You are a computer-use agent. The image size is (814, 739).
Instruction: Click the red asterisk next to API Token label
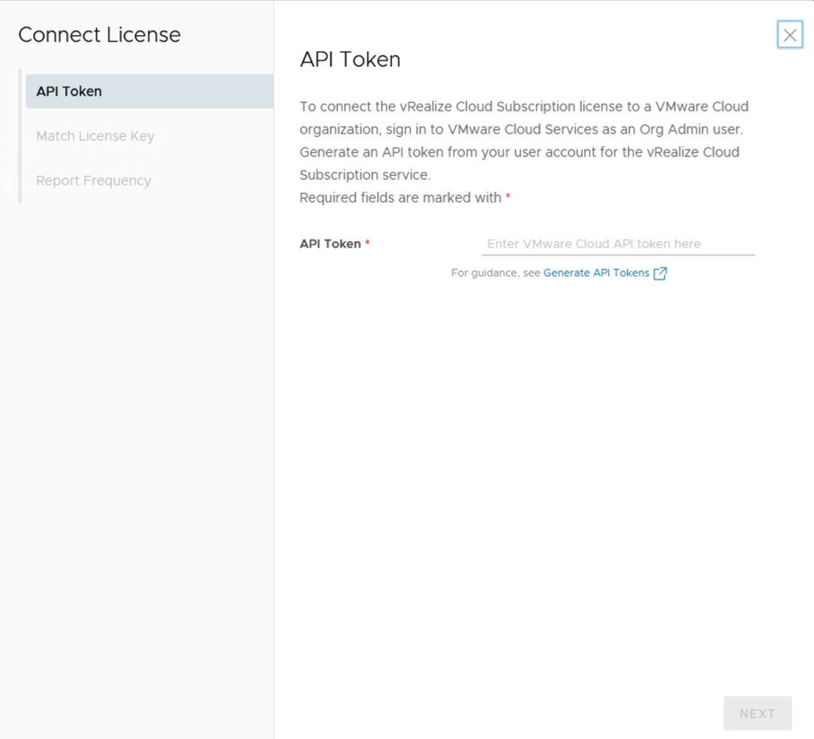[x=367, y=243]
